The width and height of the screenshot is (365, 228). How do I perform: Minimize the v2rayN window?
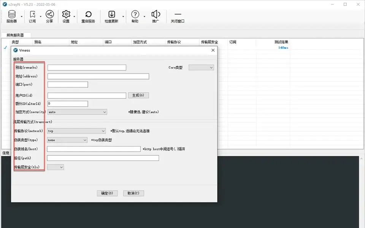point(332,4)
